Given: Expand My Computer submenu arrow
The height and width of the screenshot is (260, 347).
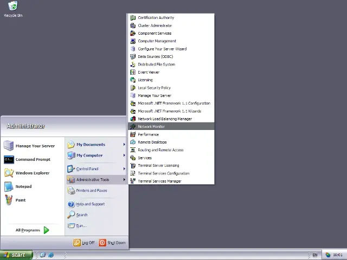Looking at the screenshot, I should click(x=124, y=155).
